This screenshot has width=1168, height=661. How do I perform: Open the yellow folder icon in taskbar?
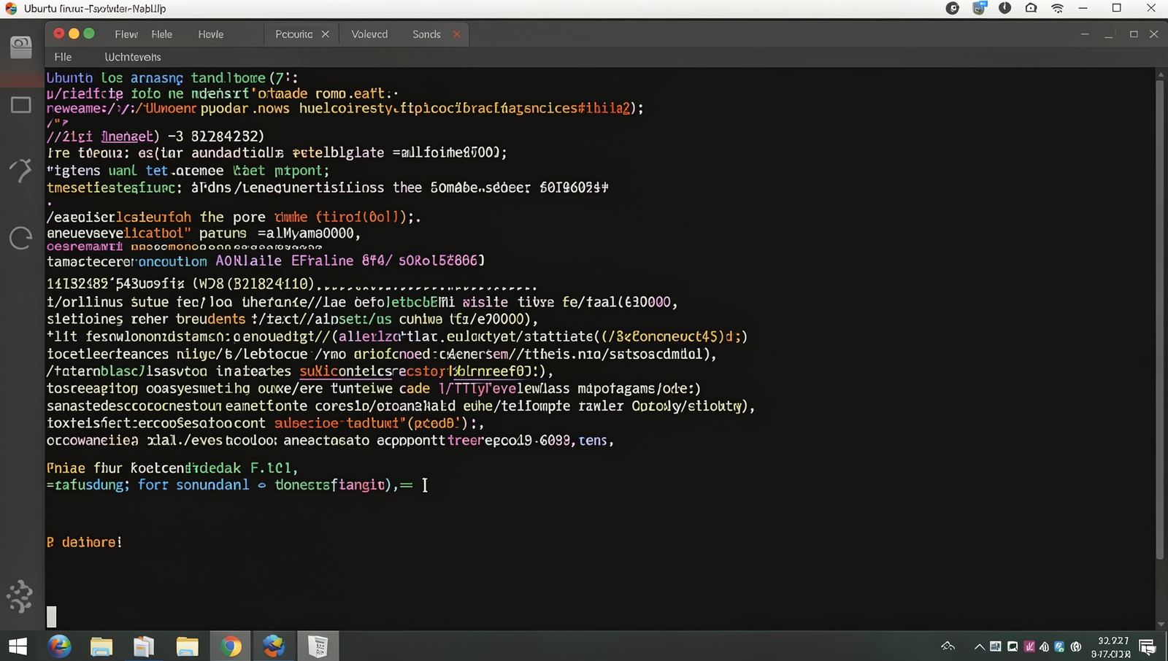coord(187,646)
